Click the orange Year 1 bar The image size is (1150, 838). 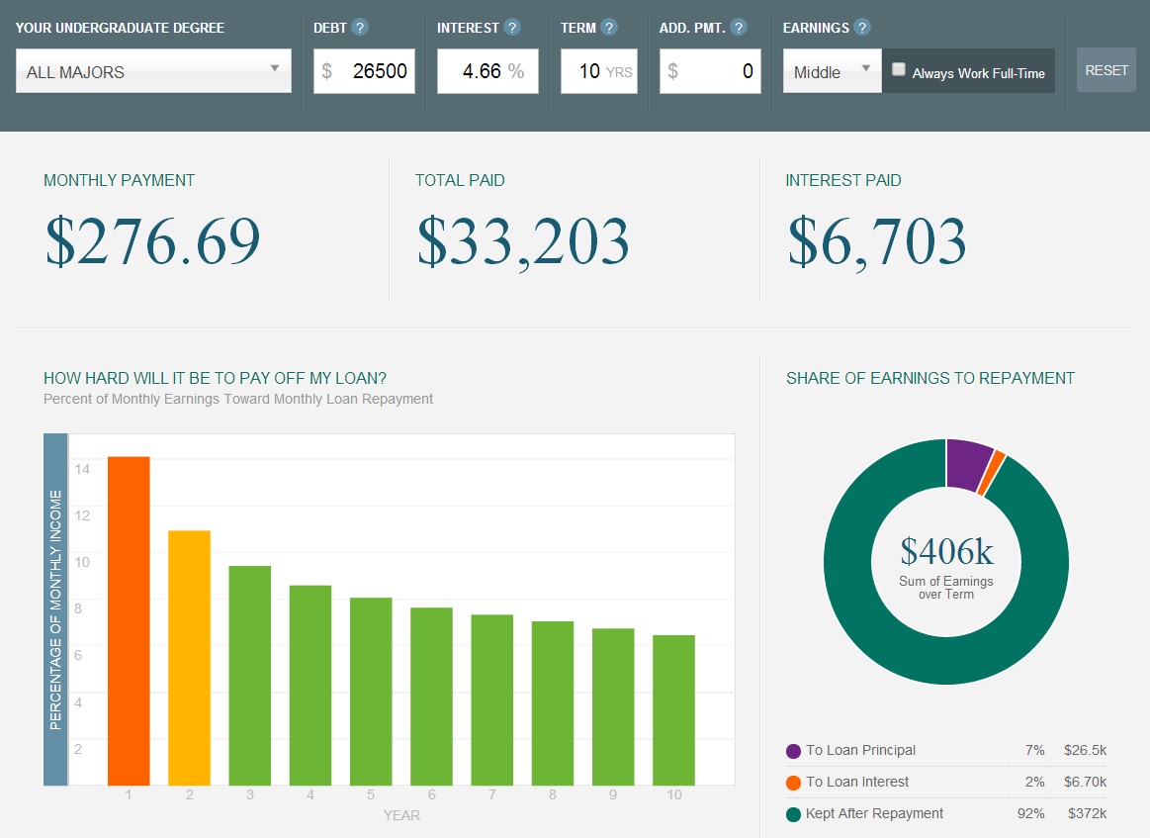(129, 620)
